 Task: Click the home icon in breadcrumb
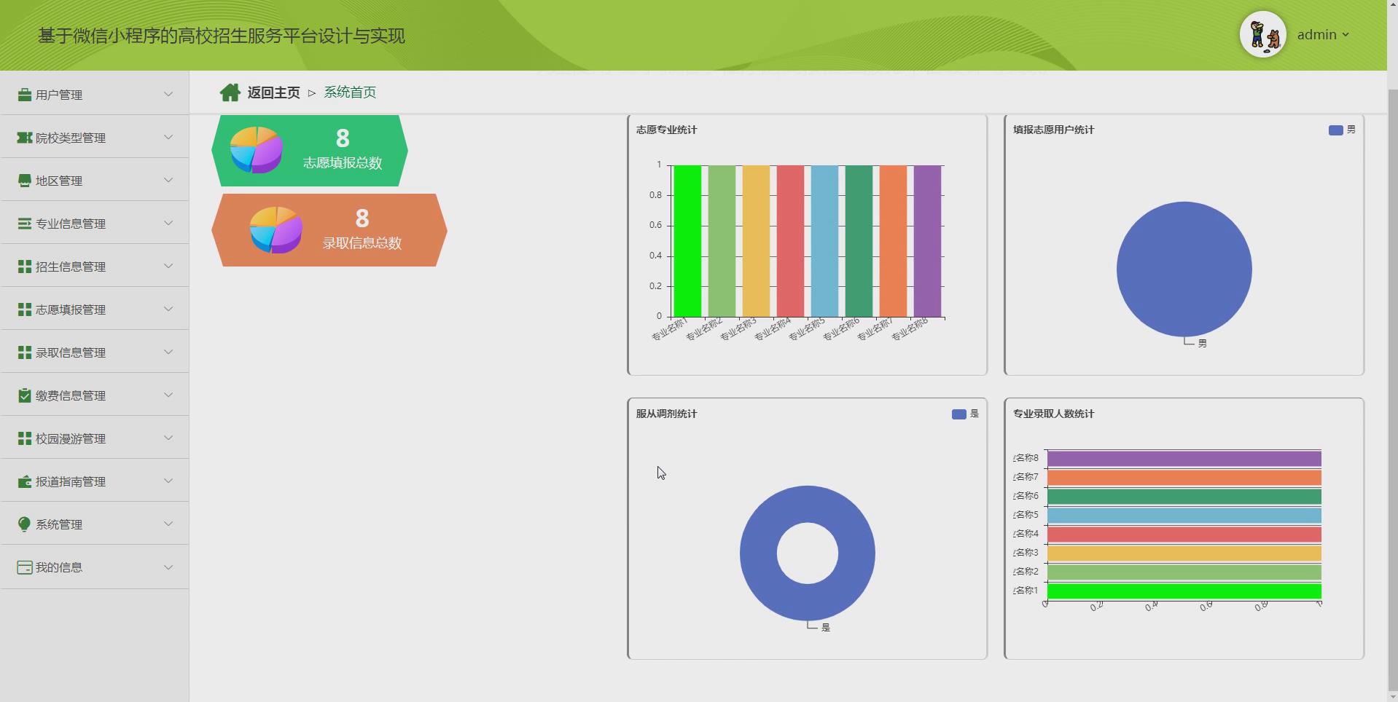click(x=230, y=92)
